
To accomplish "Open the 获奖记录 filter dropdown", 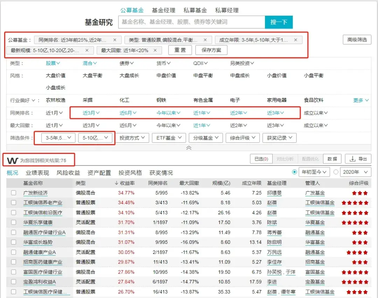I will click(x=279, y=138).
